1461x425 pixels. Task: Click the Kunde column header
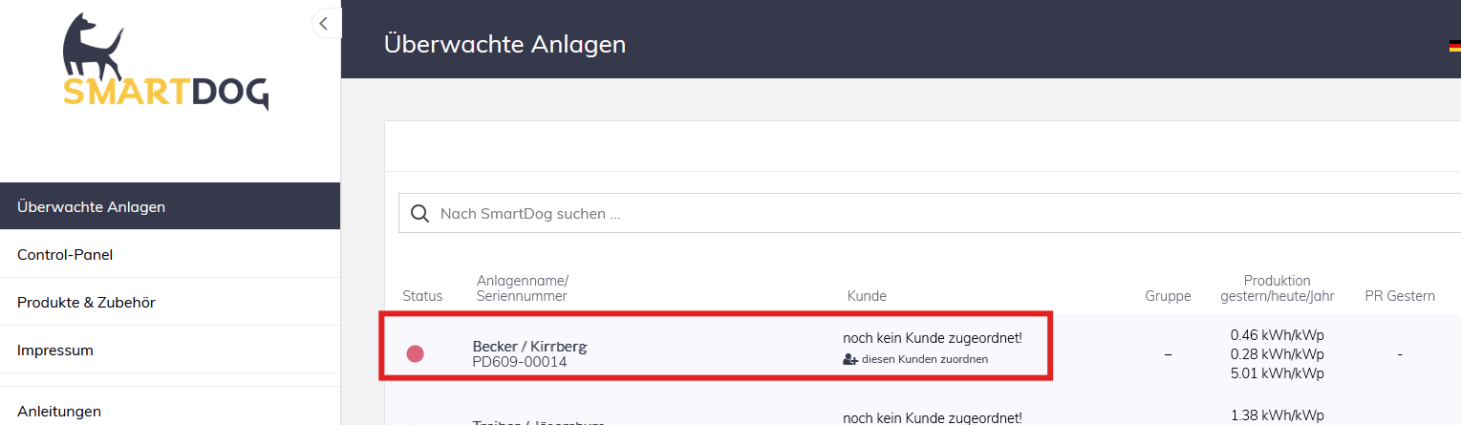pyautogui.click(x=867, y=296)
